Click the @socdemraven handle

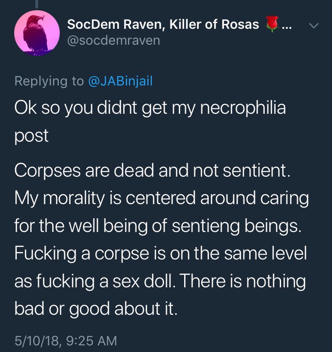click(x=113, y=41)
